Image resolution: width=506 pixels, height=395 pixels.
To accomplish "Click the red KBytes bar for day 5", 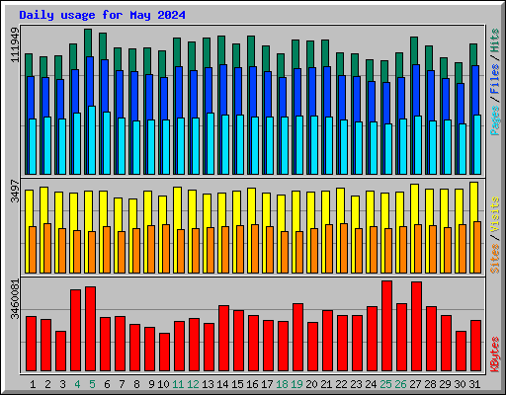I will pos(90,329).
